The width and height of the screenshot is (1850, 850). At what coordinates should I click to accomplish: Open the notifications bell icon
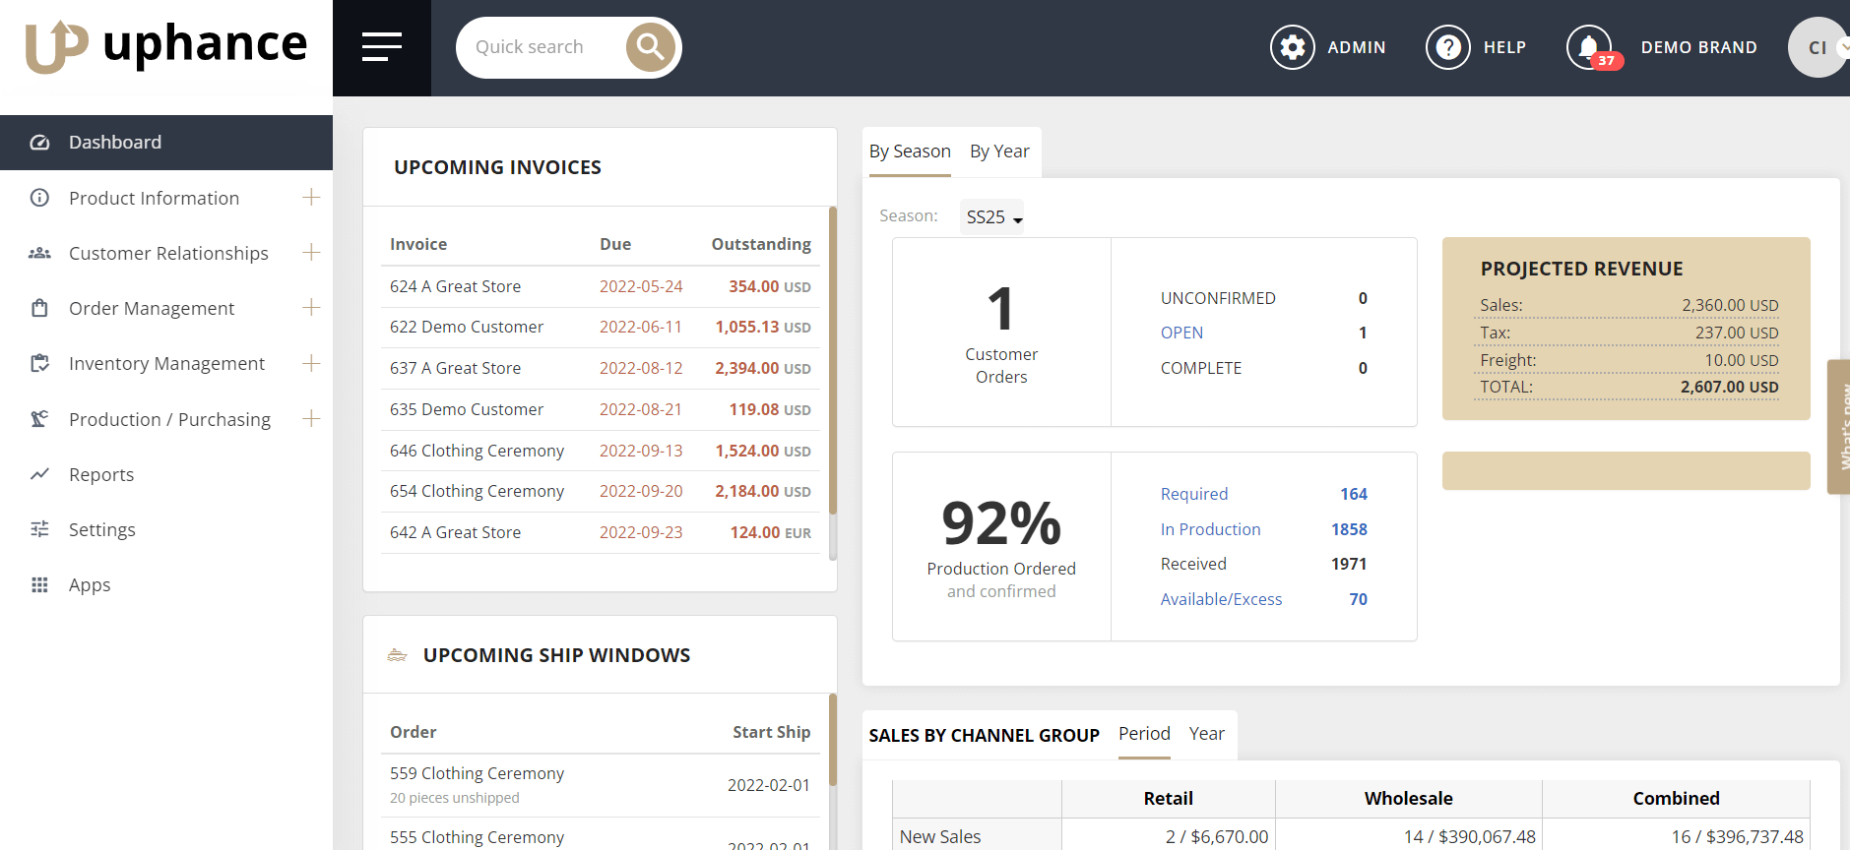coord(1588,47)
